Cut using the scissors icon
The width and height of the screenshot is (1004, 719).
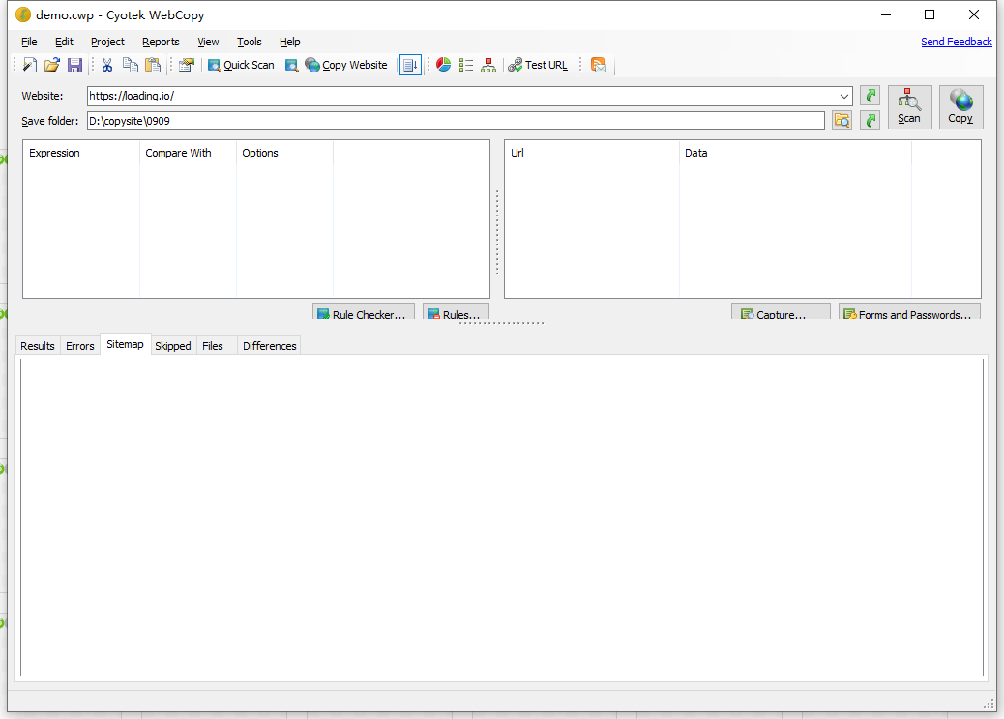107,65
